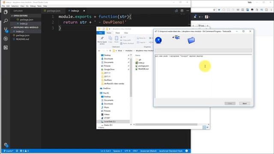274x154 pixels.
Task: Click the blue folder icon in TortoiseGit dialog
Action: [x=191, y=40]
